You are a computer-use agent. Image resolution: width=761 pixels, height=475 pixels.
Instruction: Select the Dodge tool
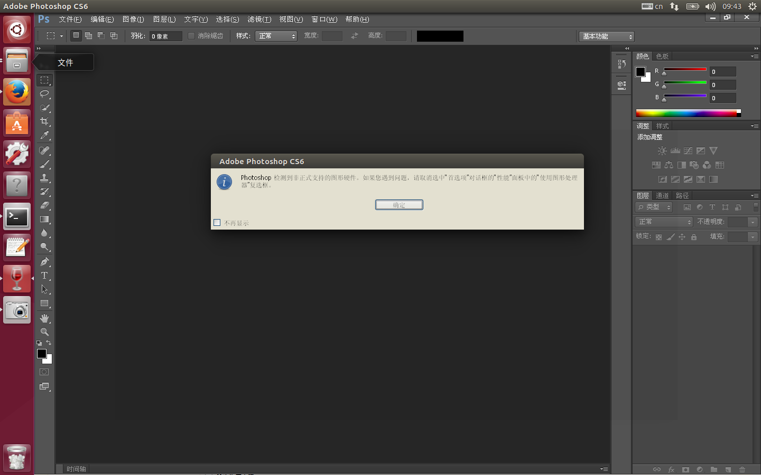(44, 246)
